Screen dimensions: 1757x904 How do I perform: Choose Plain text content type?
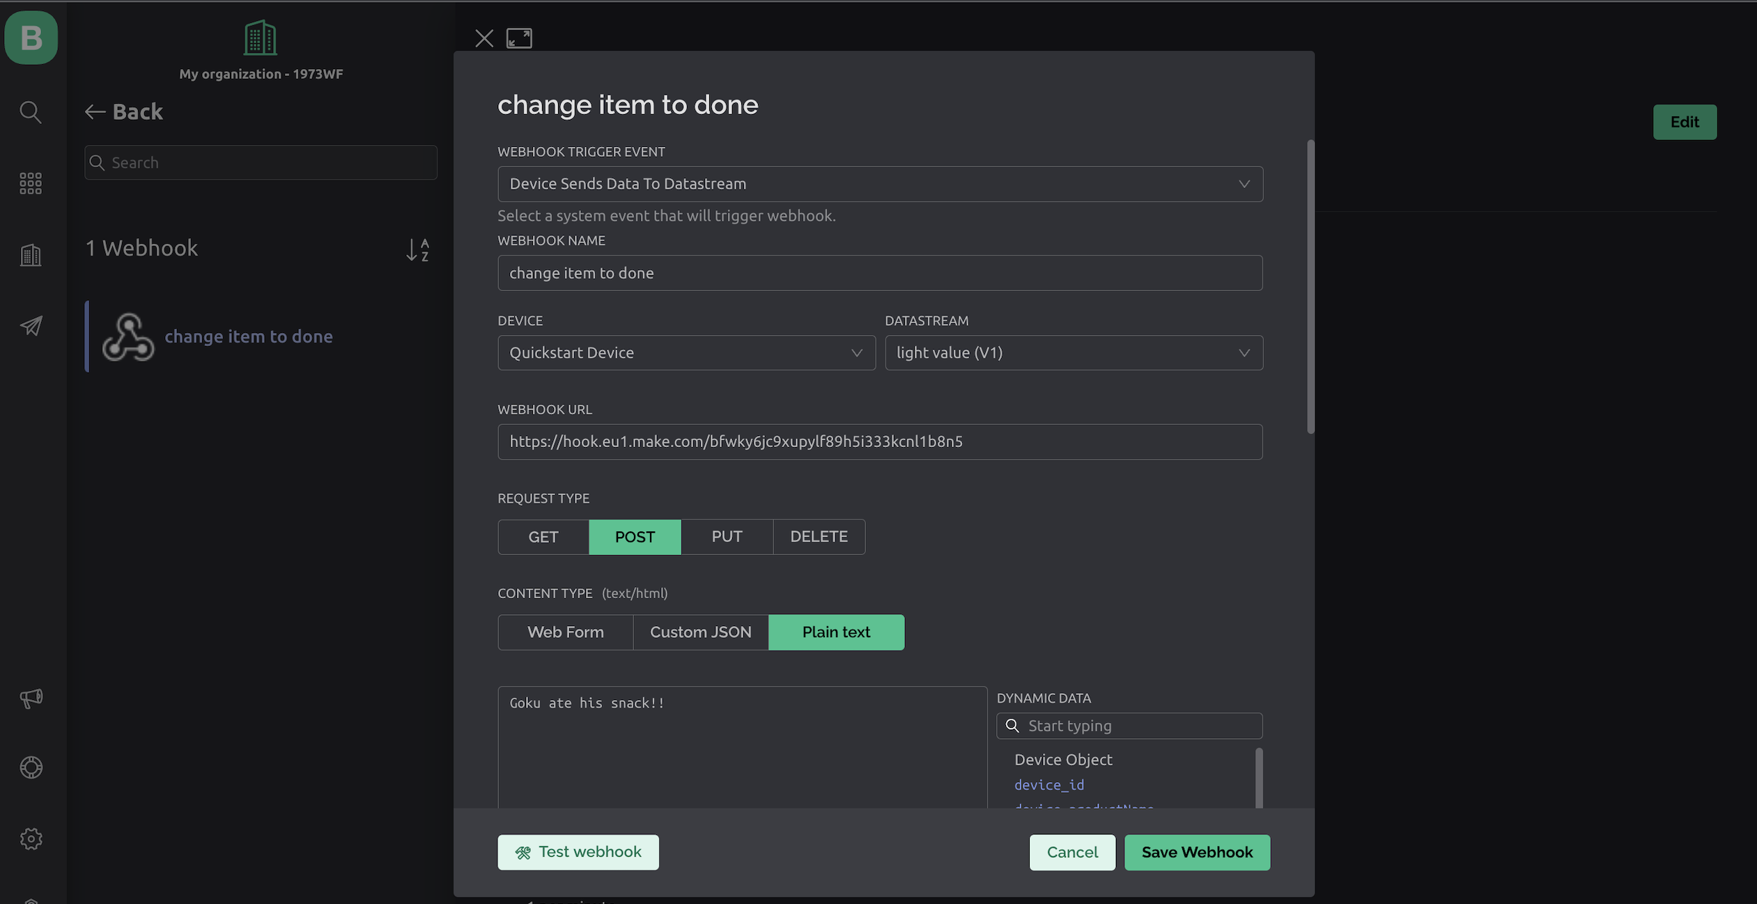836,632
